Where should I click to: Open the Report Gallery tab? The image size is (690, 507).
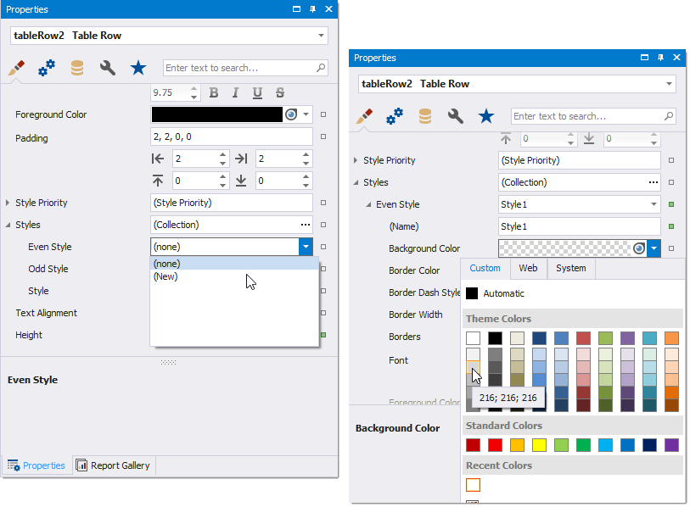[x=113, y=465]
